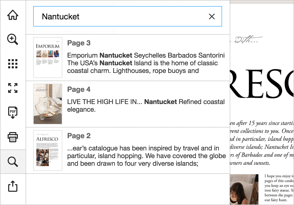The width and height of the screenshot is (294, 205).
Task: Download the catalogue as PDF
Action: point(13,112)
